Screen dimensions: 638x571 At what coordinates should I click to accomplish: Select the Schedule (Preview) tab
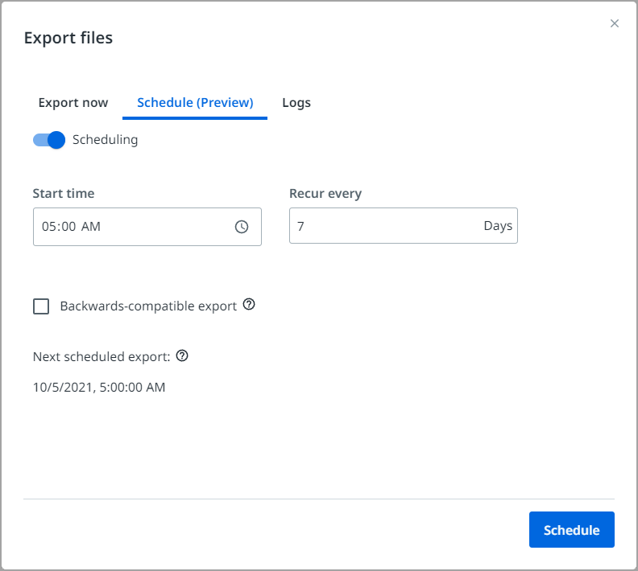(x=195, y=103)
